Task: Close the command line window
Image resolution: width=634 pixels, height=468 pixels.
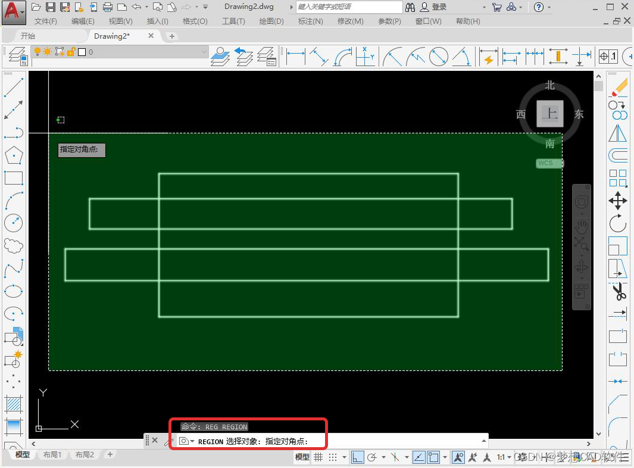Action: click(x=155, y=440)
